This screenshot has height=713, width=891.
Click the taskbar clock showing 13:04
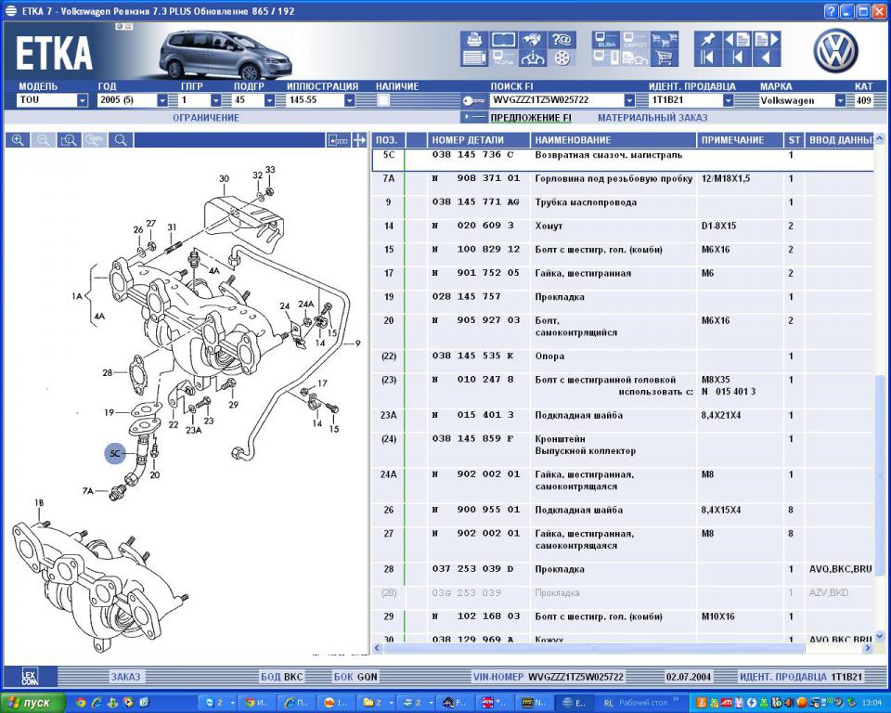pyautogui.click(x=872, y=704)
